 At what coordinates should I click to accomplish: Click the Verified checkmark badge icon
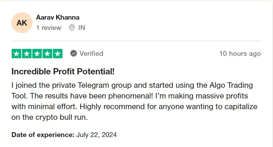(73, 53)
